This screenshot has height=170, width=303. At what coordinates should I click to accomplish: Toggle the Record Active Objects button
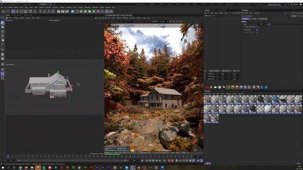point(169,161)
